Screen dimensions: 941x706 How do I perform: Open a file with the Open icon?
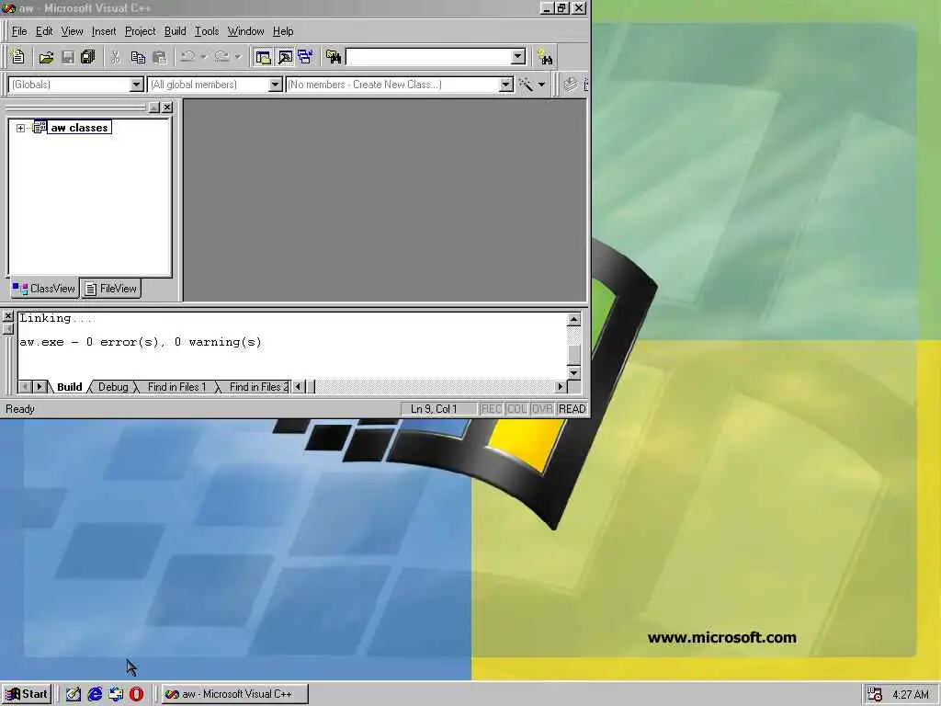[x=46, y=57]
